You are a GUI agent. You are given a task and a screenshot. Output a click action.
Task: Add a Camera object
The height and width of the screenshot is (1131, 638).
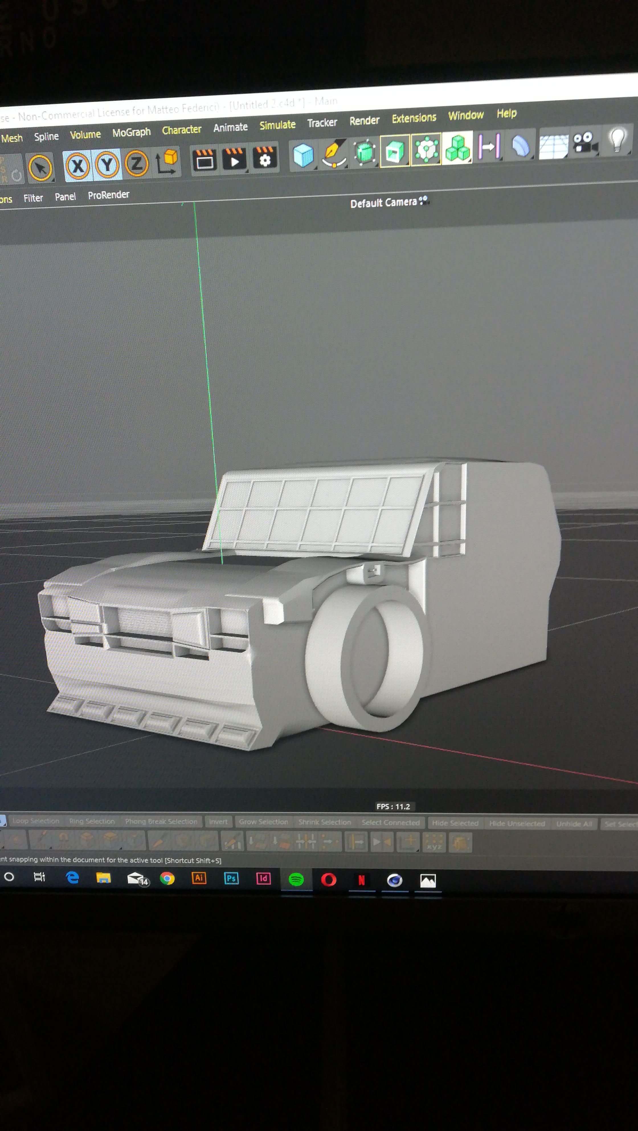tap(585, 143)
